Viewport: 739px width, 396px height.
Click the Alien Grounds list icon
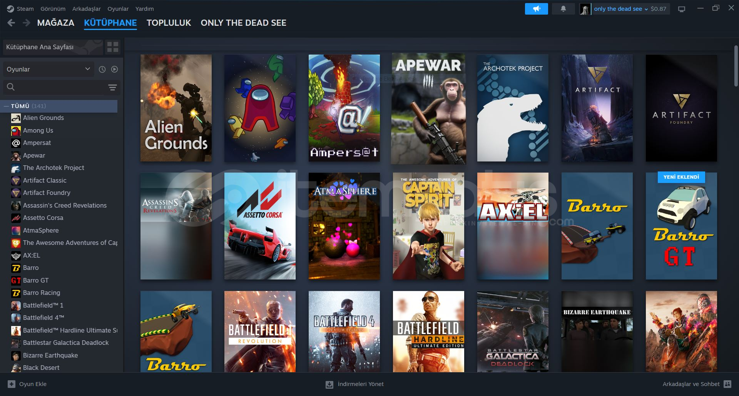16,118
